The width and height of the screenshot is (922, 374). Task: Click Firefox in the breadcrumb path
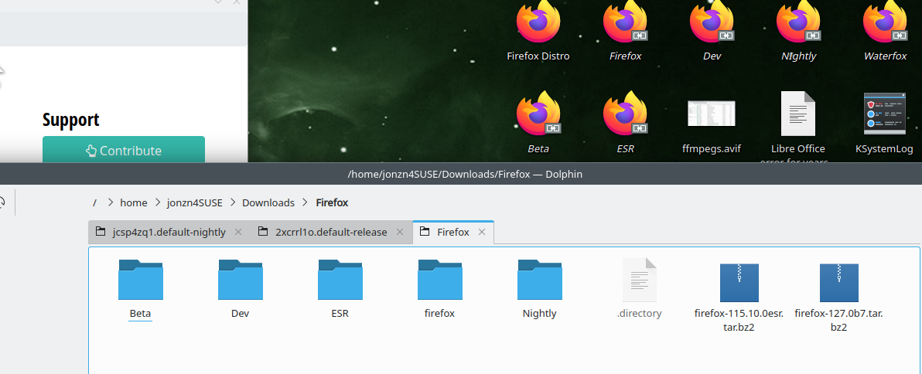point(333,202)
